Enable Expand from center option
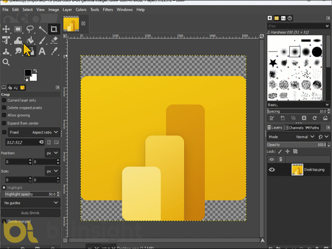332x249 pixels. pos(4,123)
